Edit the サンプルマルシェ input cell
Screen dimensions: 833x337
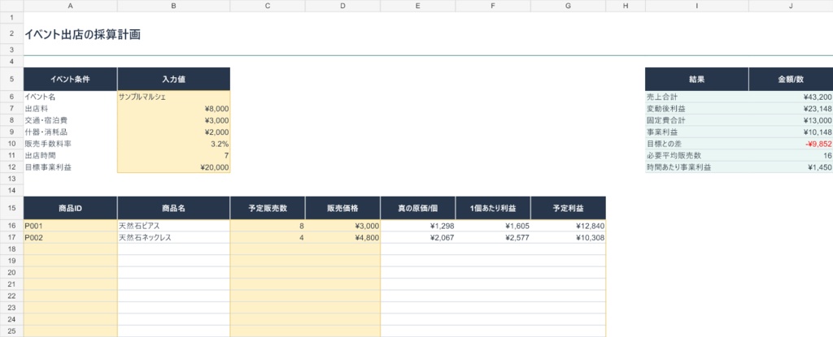click(x=174, y=97)
